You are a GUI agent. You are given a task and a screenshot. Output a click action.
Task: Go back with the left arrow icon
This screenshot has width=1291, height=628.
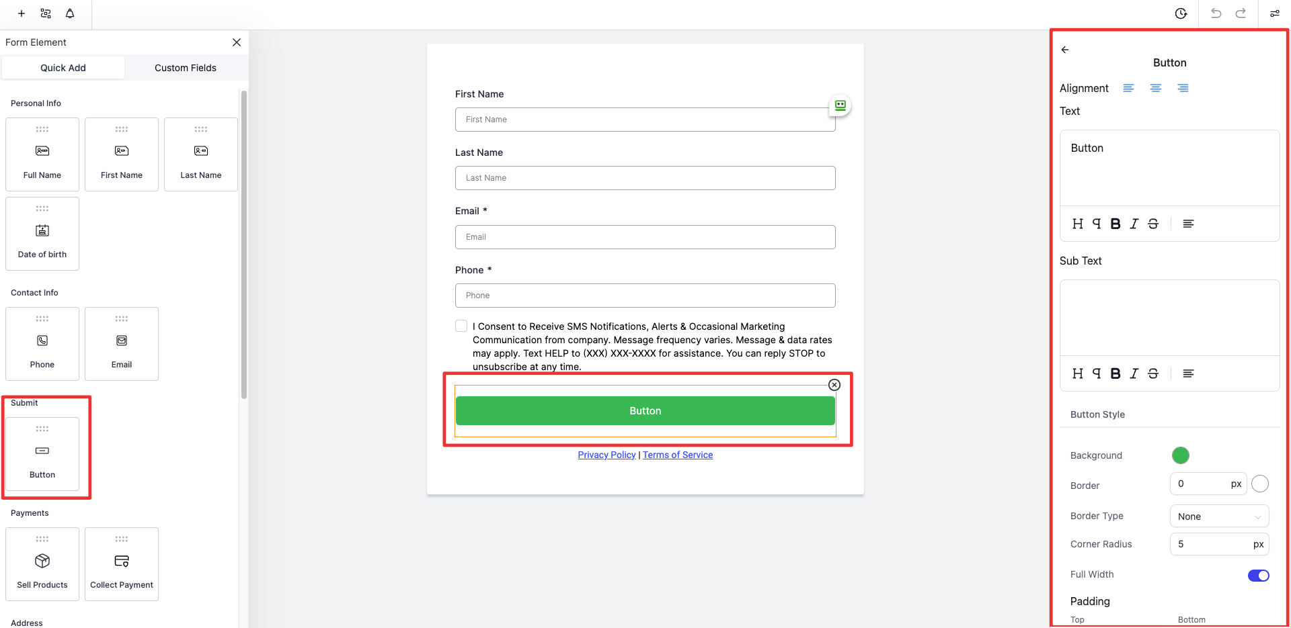tap(1065, 50)
